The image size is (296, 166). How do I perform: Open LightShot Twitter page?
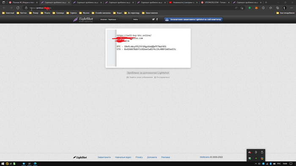pyautogui.click(x=153, y=19)
